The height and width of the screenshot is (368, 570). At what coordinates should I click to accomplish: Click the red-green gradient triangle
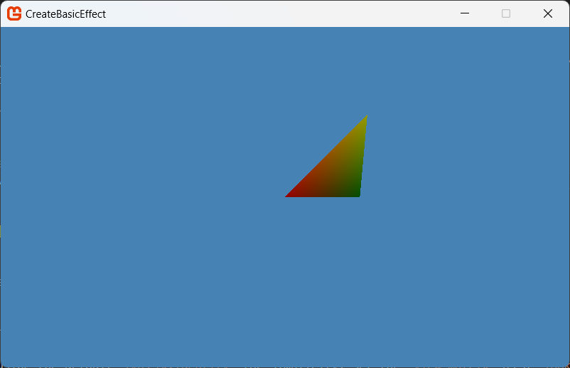(338, 170)
